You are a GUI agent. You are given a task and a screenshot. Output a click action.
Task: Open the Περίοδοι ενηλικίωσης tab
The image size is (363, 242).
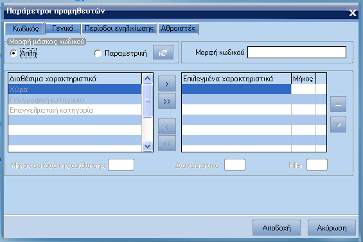[120, 29]
